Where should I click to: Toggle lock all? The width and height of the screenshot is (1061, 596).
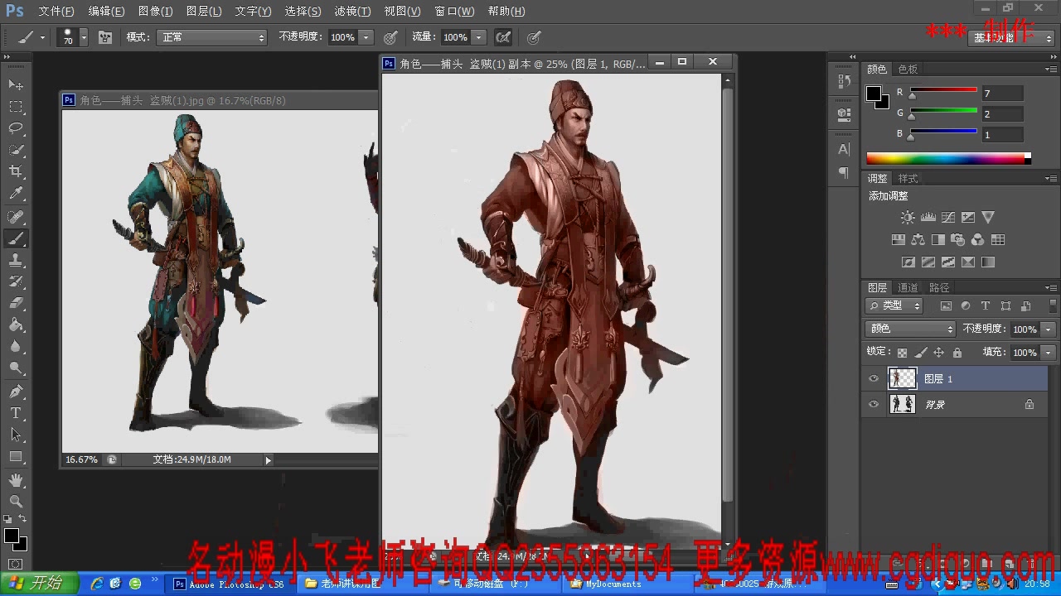coord(957,353)
